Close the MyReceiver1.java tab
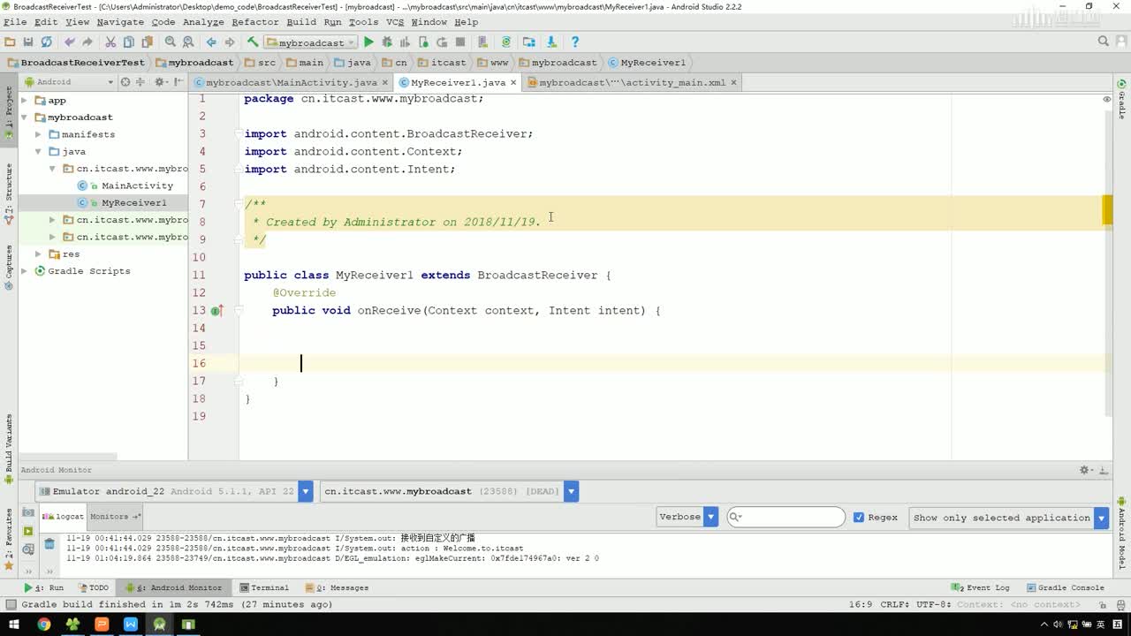 [x=513, y=82]
